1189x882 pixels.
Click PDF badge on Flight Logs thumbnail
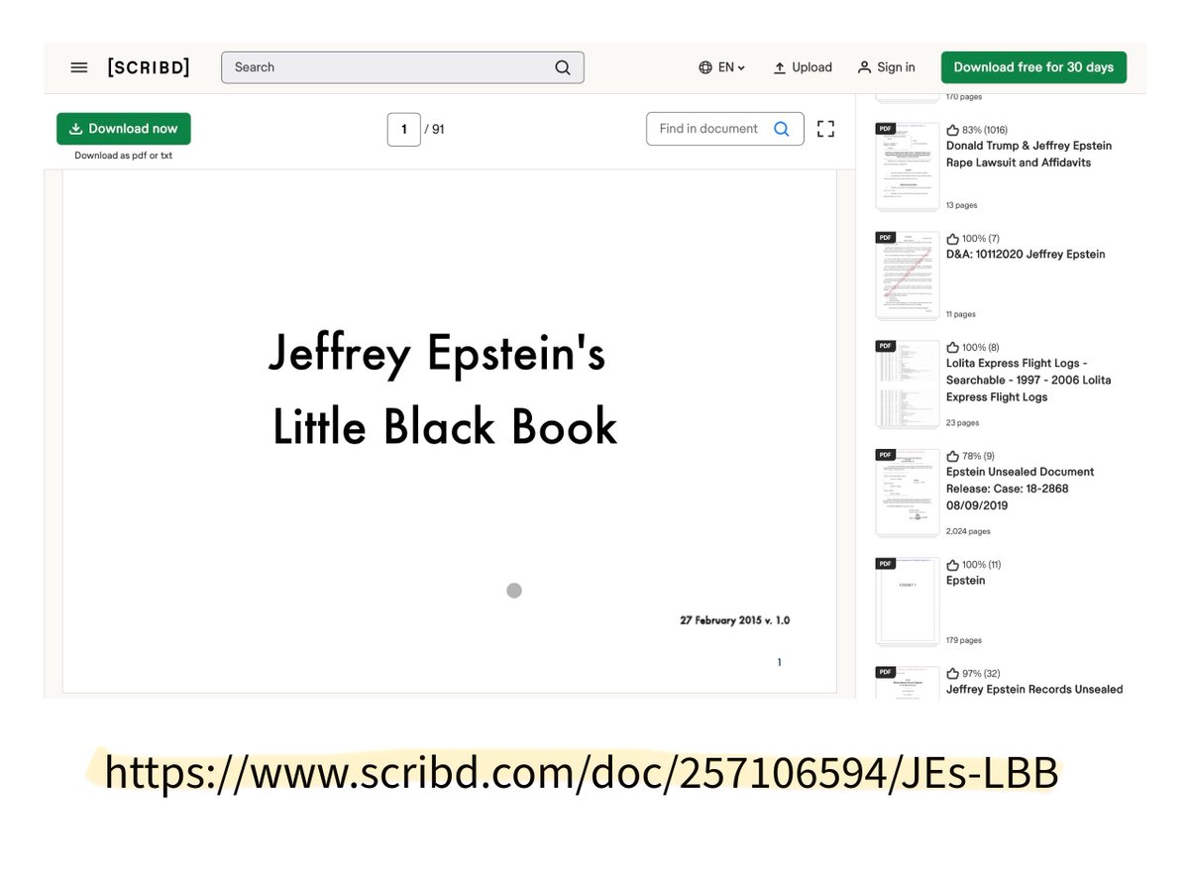(x=886, y=346)
